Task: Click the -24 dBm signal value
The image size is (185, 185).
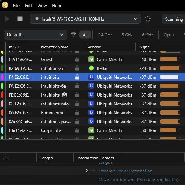Action: (148, 68)
